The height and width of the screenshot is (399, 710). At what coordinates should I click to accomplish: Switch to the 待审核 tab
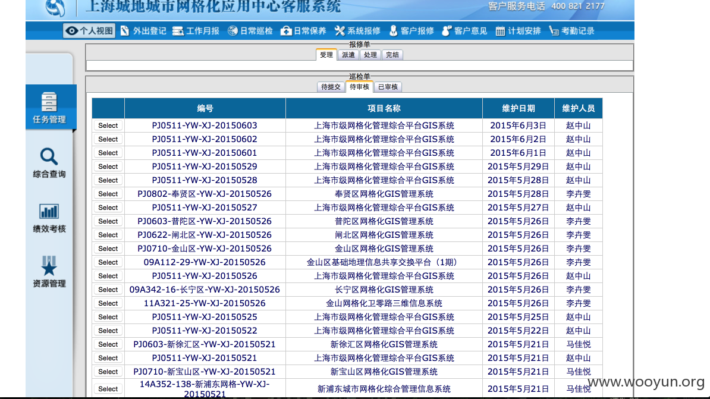pos(359,87)
